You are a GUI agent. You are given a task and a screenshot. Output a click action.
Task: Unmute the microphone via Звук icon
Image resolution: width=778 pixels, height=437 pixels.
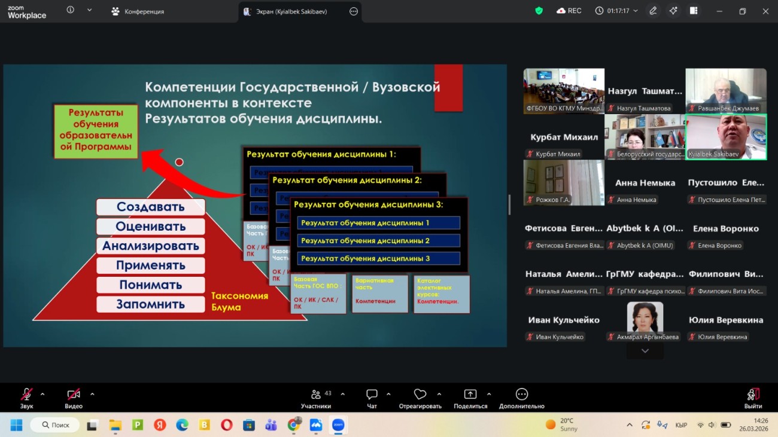pyautogui.click(x=26, y=395)
